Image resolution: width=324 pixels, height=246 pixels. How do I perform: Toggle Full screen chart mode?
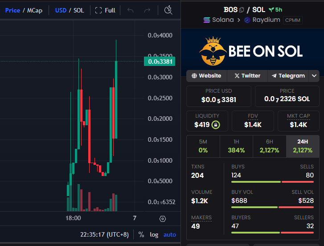tap(105, 10)
